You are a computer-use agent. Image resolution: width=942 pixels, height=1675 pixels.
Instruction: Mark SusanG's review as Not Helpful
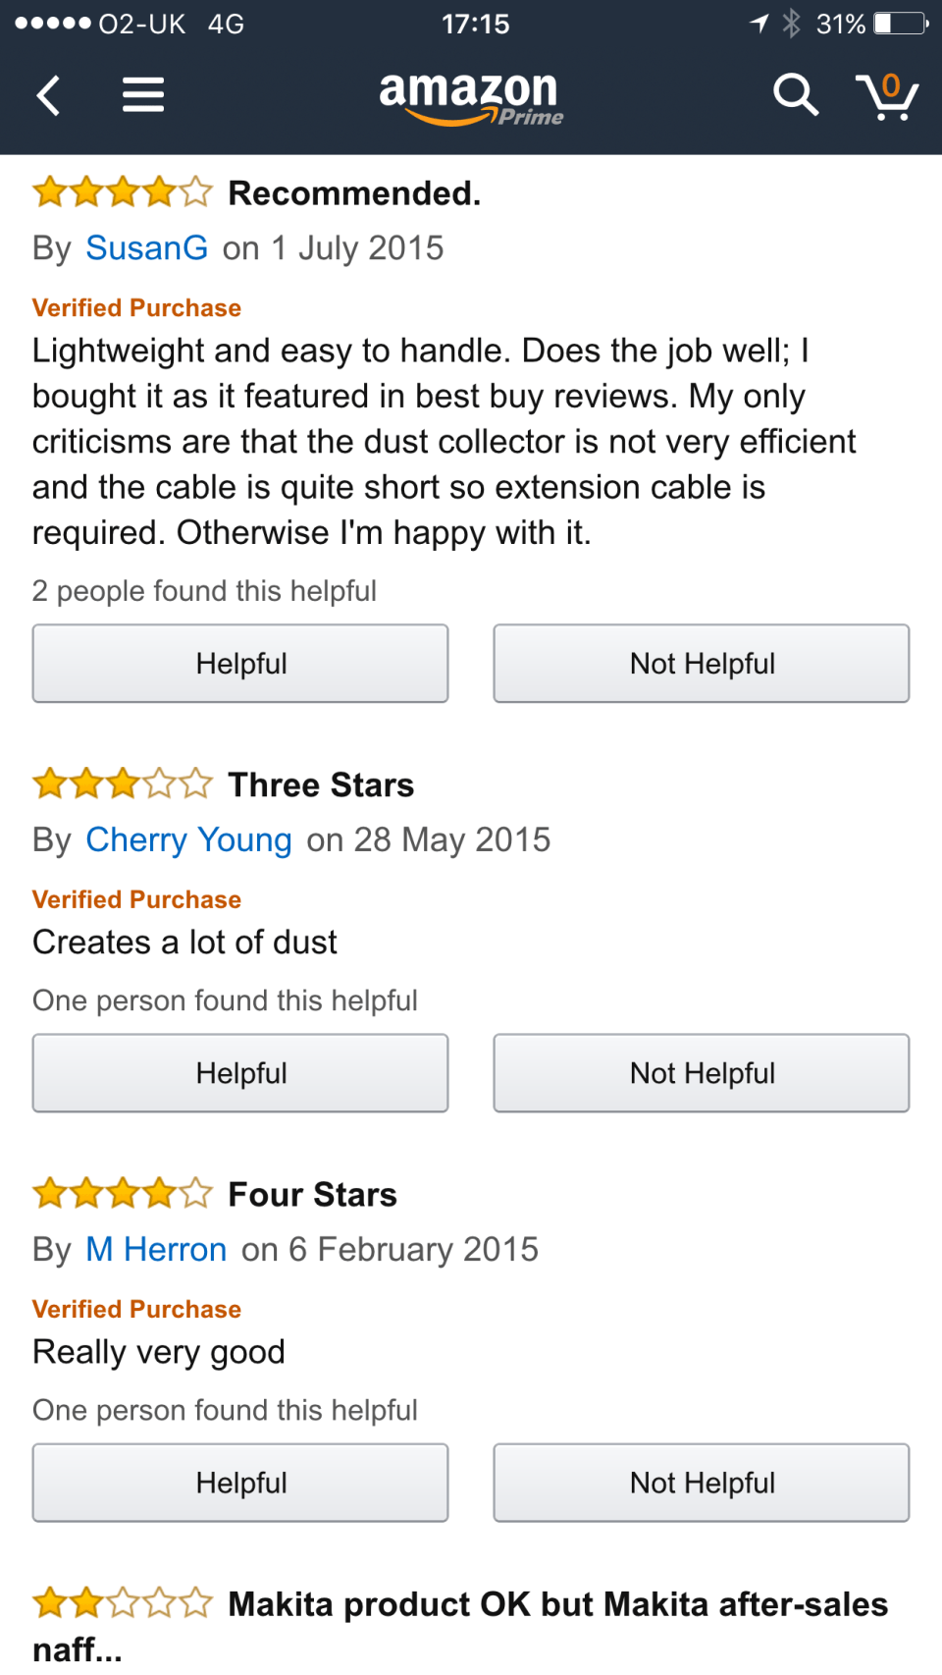pos(702,664)
